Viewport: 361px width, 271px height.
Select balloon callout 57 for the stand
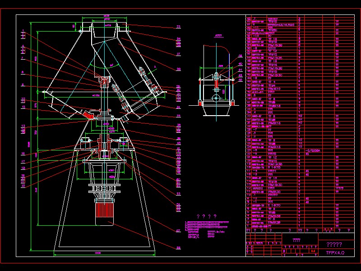(x=178, y=230)
